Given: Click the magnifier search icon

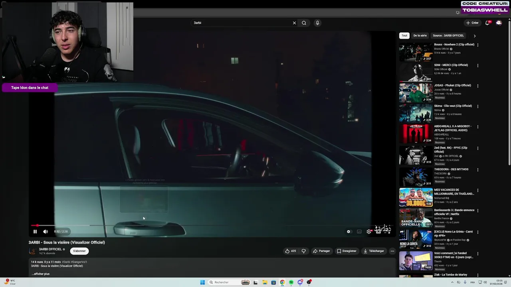Looking at the screenshot, I should [x=304, y=23].
